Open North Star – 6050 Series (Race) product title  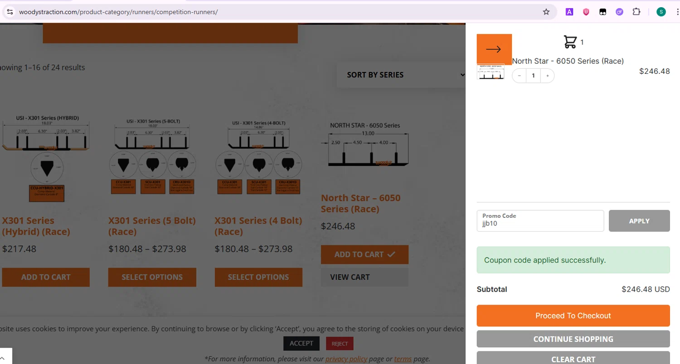(x=361, y=203)
